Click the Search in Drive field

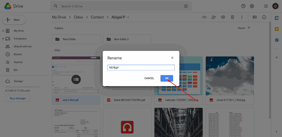click(120, 6)
